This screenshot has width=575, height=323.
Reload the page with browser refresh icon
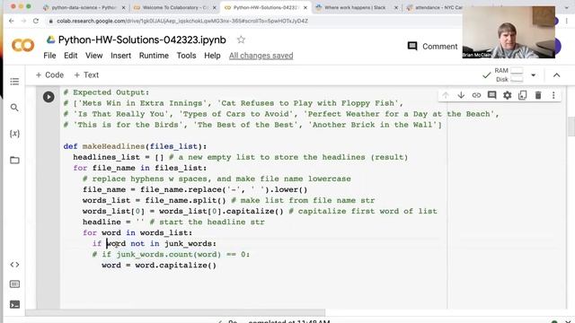coord(36,22)
